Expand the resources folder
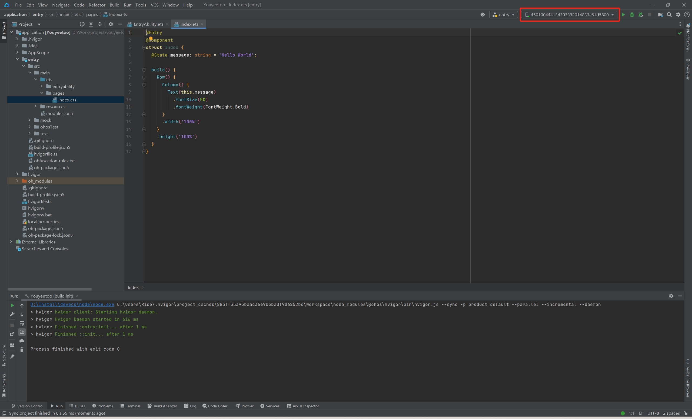The image size is (692, 419). click(x=35, y=107)
